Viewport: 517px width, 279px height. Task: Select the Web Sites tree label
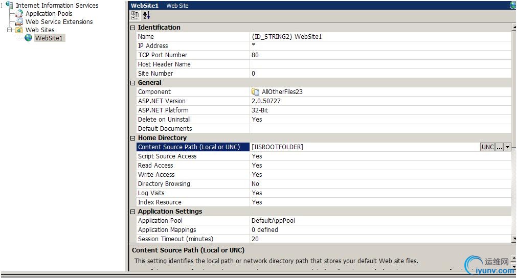(x=40, y=30)
